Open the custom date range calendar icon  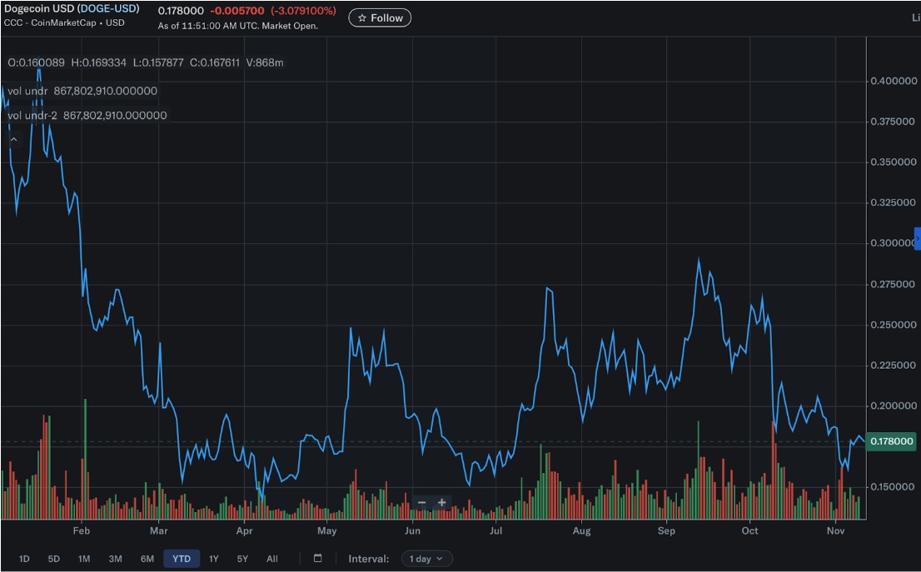317,559
